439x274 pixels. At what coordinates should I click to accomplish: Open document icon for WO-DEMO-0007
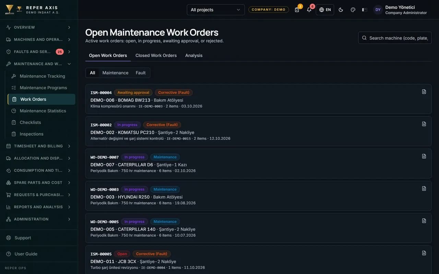tap(424, 156)
